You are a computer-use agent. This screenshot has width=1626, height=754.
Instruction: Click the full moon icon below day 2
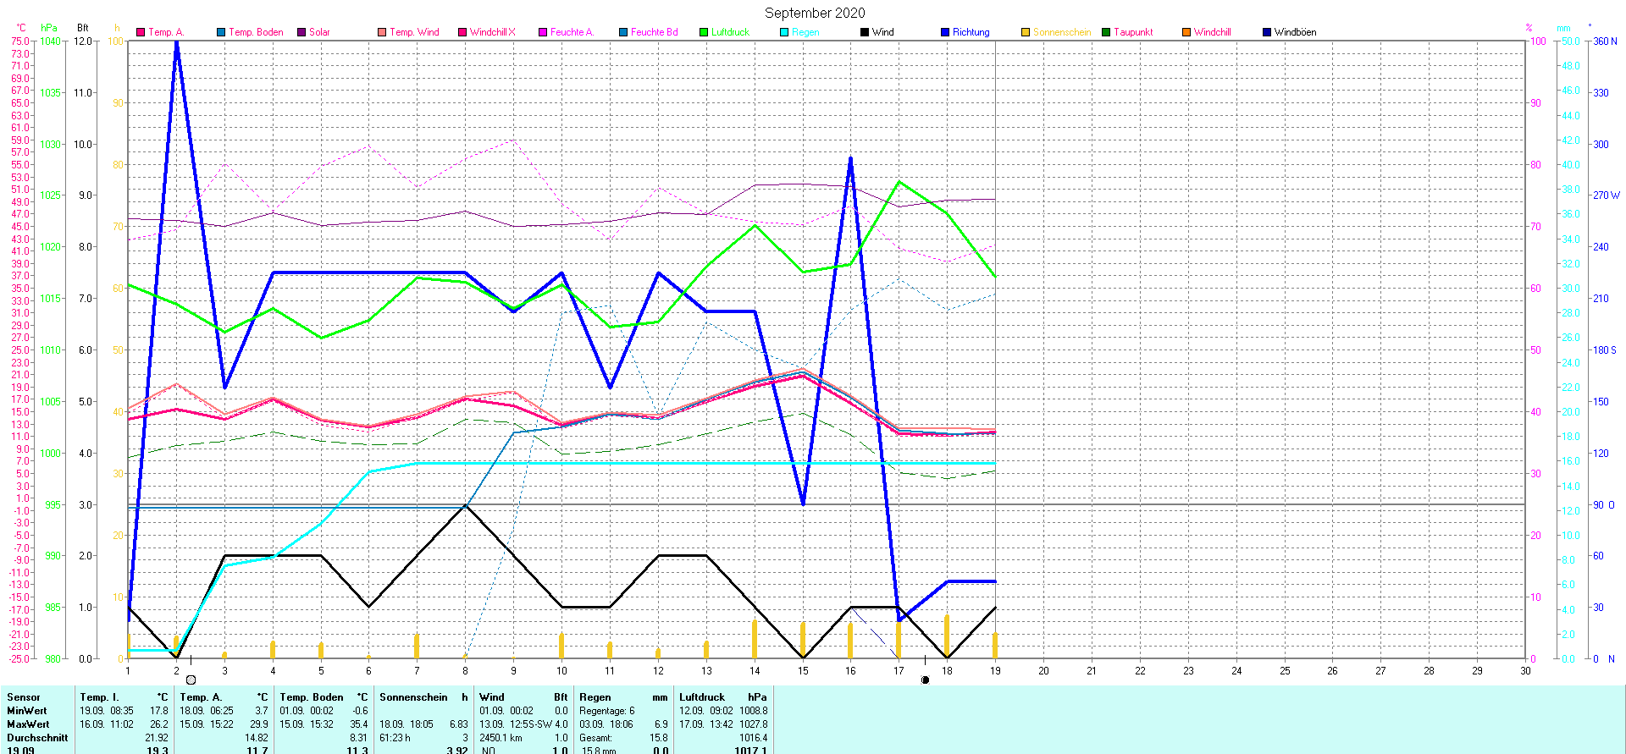[191, 680]
